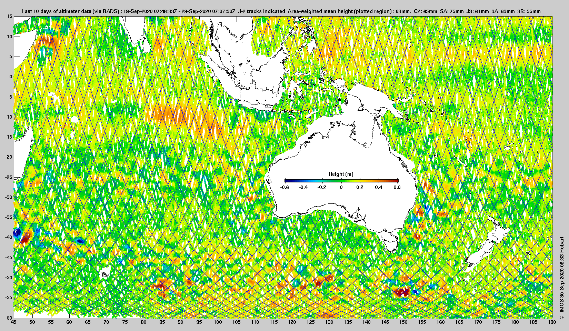Select the end timestamp 29-Sep-2020 07:07:30Z
This screenshot has height=331, width=569.
tap(208, 11)
